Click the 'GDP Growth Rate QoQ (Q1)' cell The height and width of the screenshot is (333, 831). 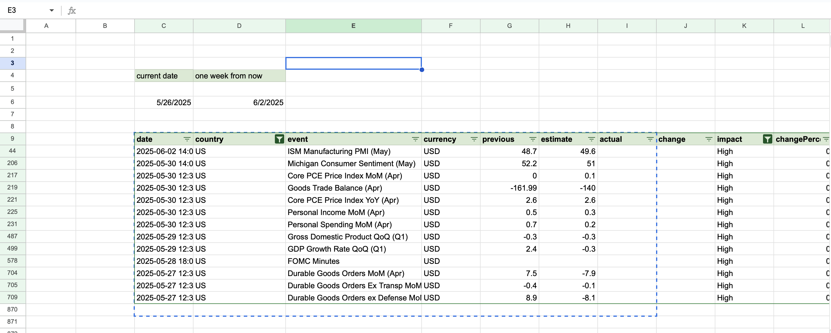click(x=354, y=249)
